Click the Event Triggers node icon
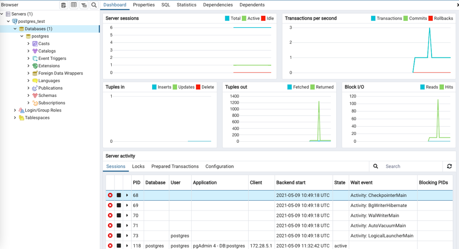459x249 pixels. [35, 58]
